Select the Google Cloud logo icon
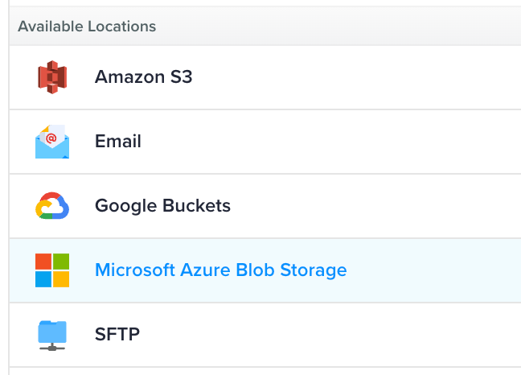The width and height of the screenshot is (521, 375). 52,206
